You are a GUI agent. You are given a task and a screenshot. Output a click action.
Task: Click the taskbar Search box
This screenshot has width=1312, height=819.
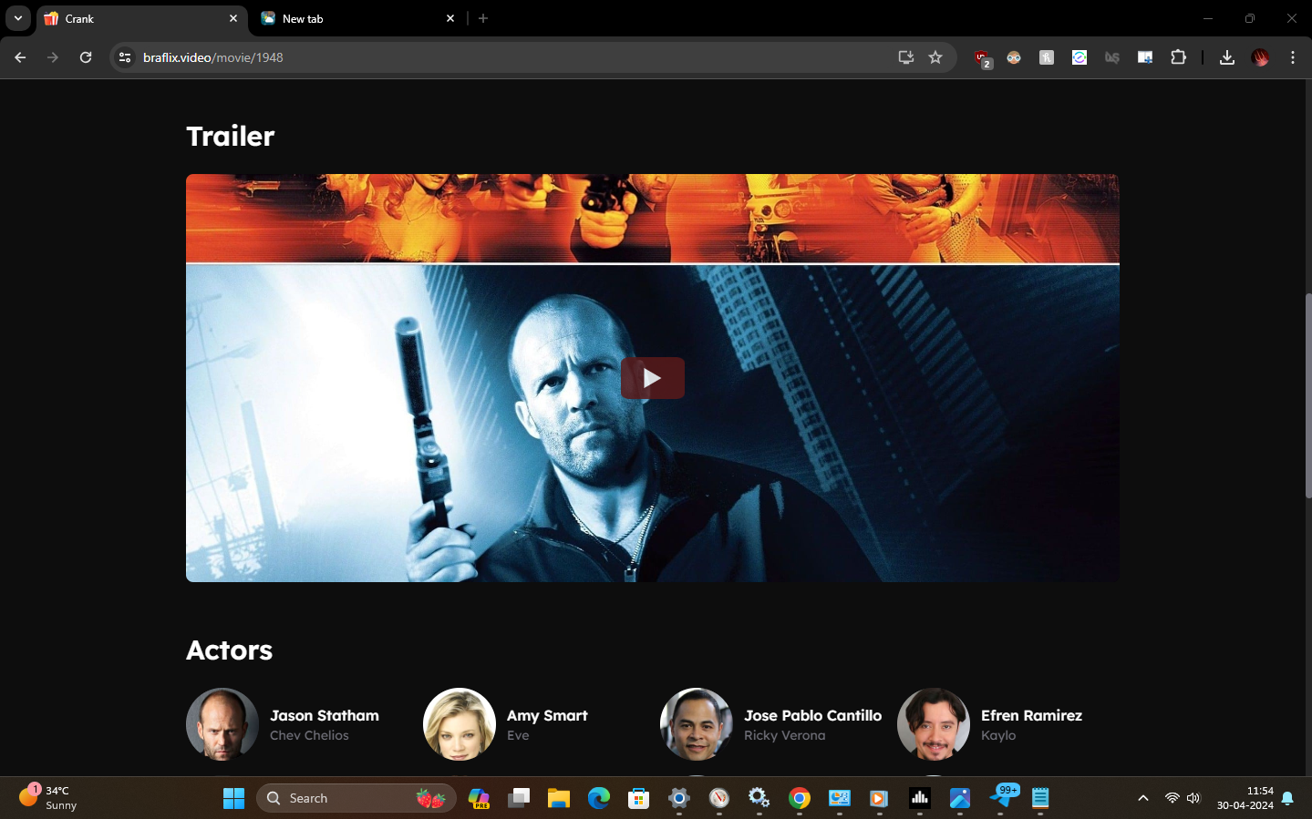pos(356,798)
